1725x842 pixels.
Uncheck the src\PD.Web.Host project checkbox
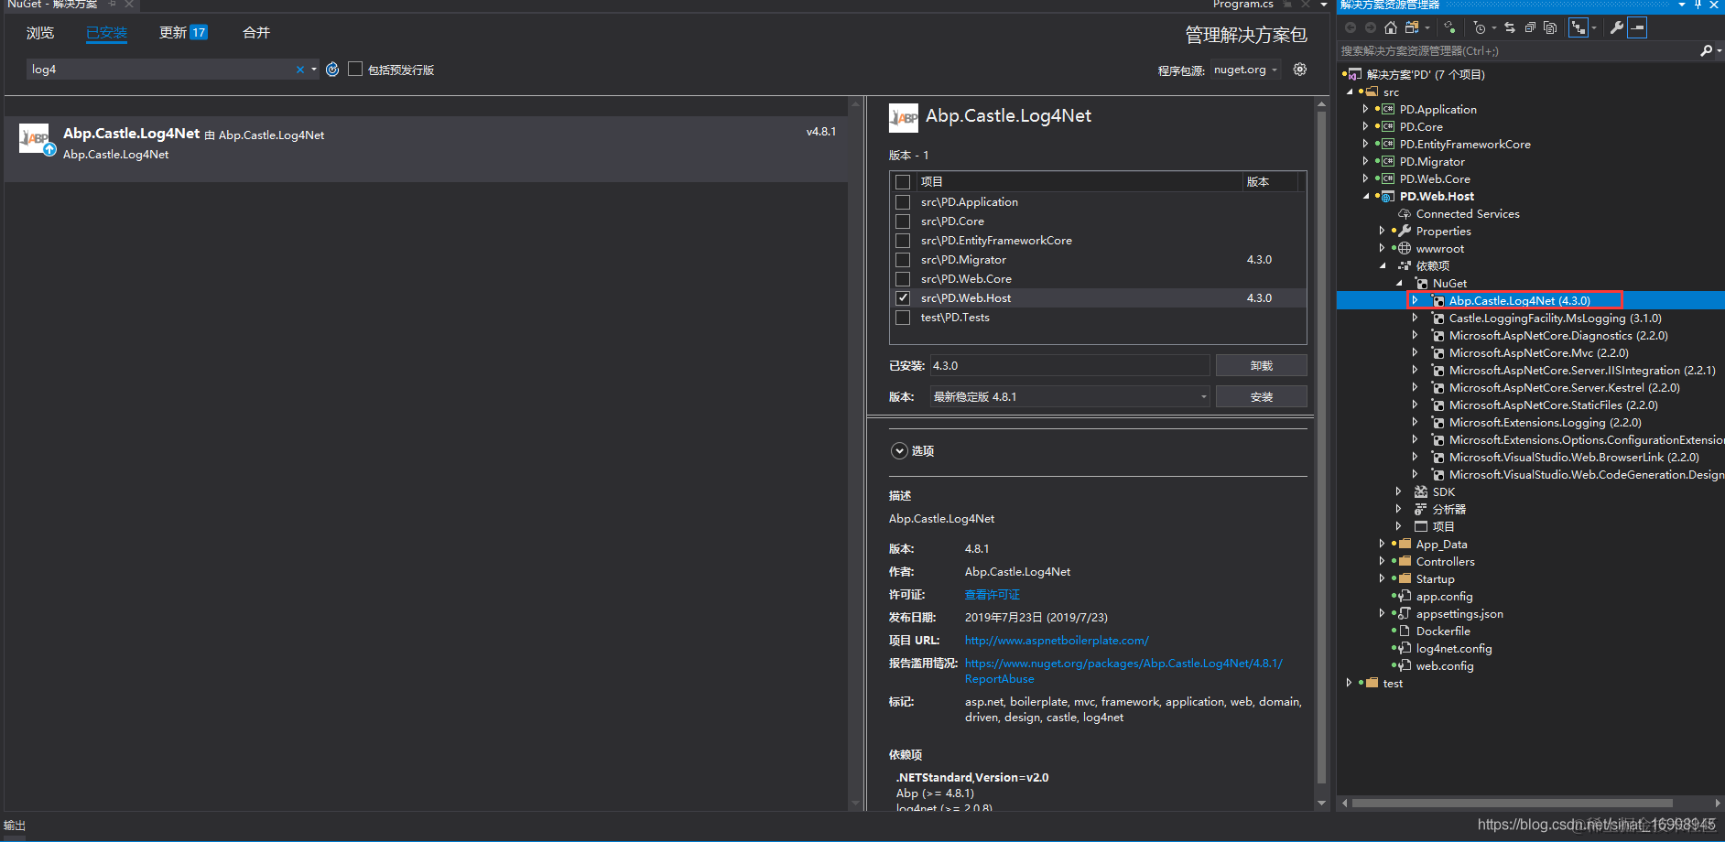click(x=903, y=298)
